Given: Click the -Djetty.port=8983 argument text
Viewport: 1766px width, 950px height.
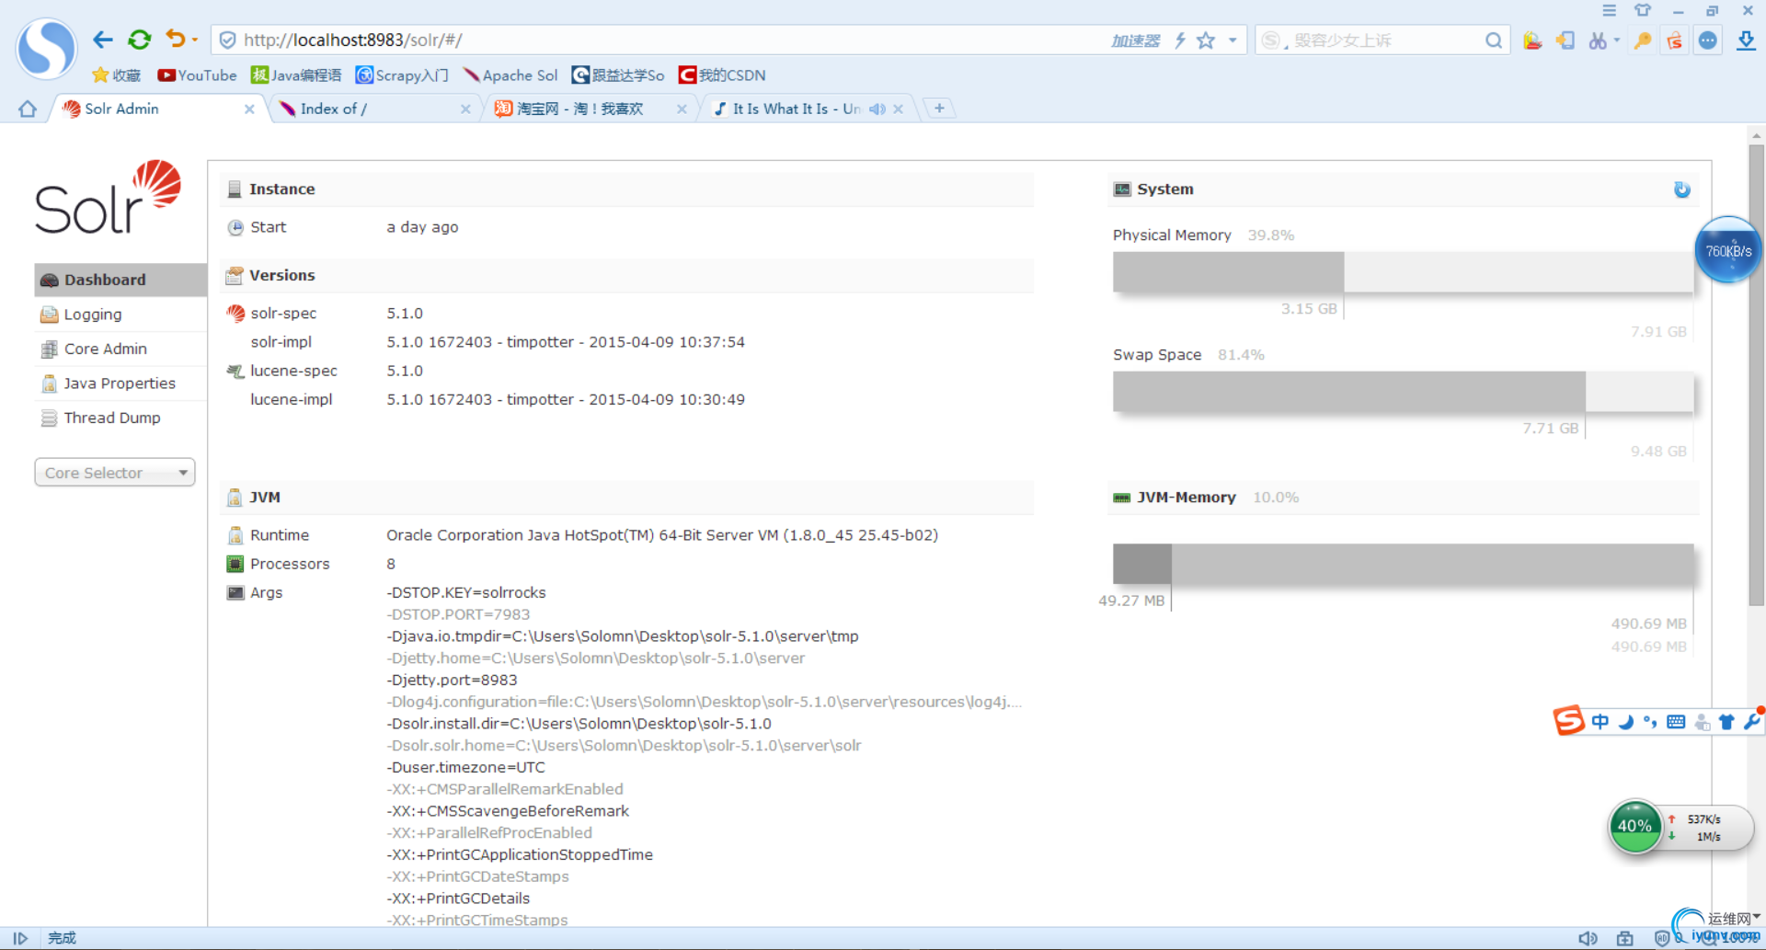Looking at the screenshot, I should (x=452, y=680).
